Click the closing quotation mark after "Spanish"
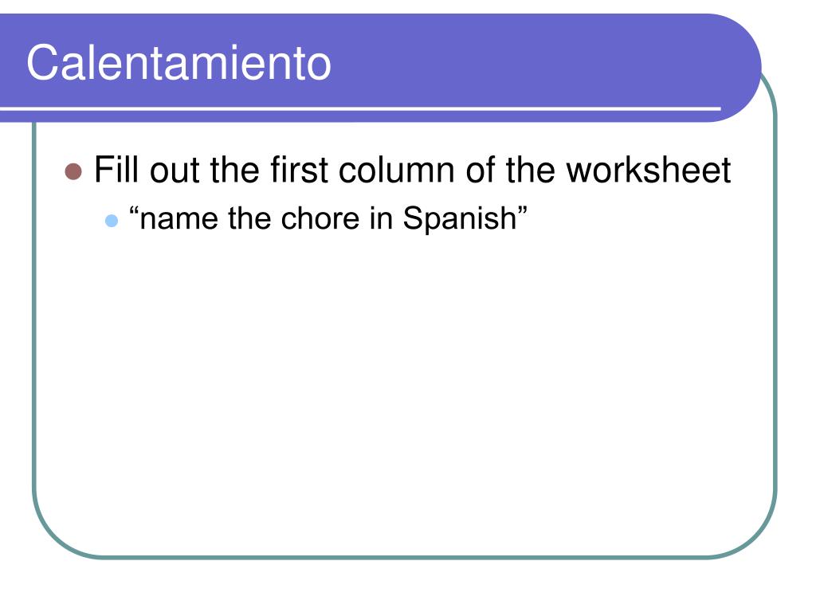Viewport: 816px width, 612px height. [523, 210]
